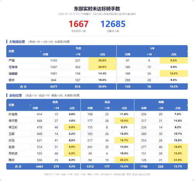The height and width of the screenshot is (181, 194).
Task: Click the UB cell showing 188
Action: (x=128, y=74)
